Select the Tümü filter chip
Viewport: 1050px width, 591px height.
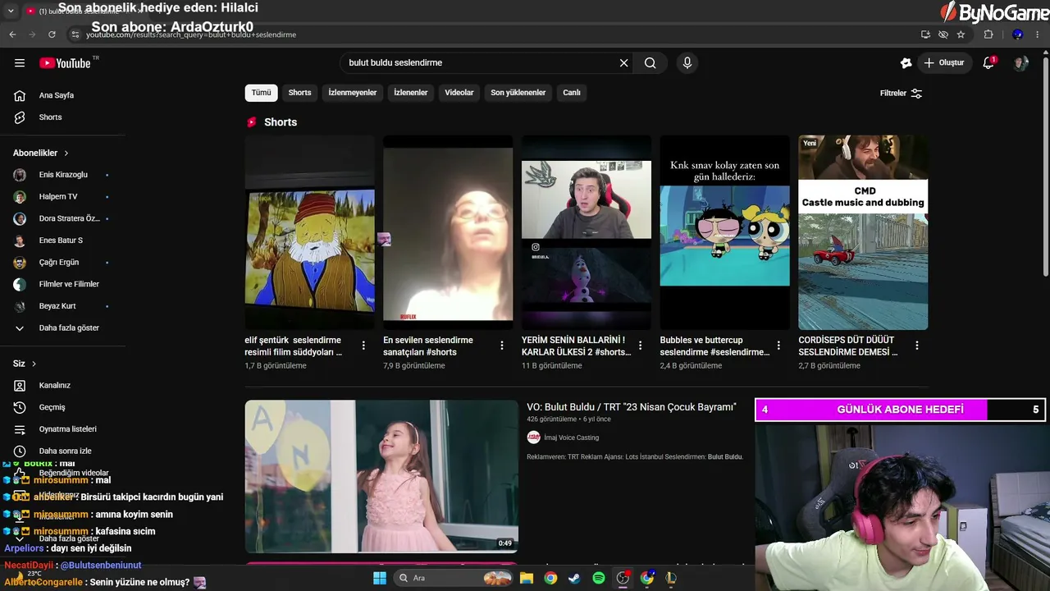[x=261, y=93]
